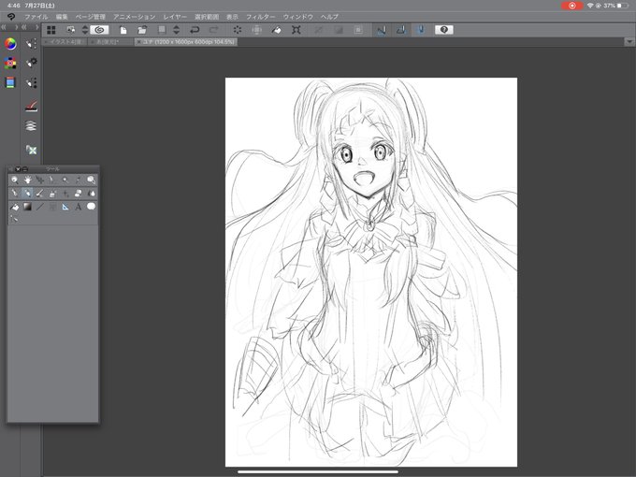The height and width of the screenshot is (477, 636).
Task: Select the Fill bucket tool
Action: coord(15,207)
